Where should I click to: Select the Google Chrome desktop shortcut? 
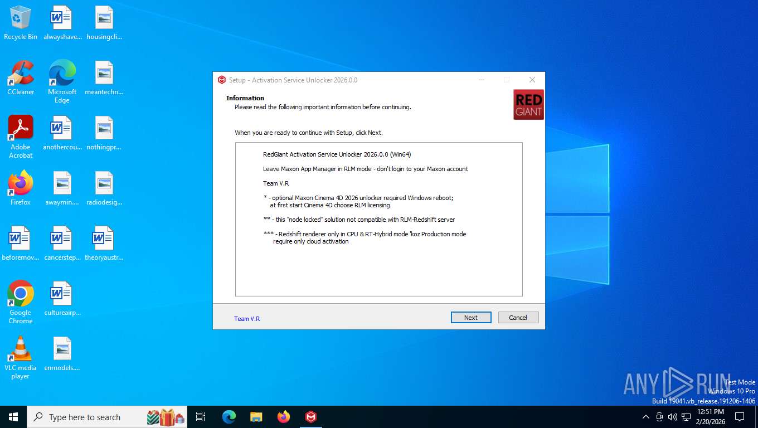pos(21,302)
